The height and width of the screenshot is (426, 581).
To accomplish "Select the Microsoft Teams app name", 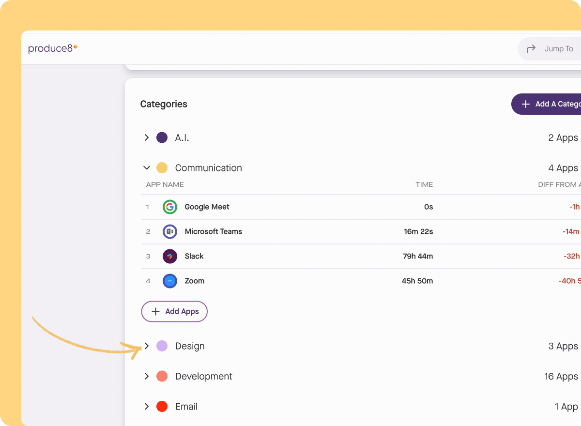I will 214,232.
